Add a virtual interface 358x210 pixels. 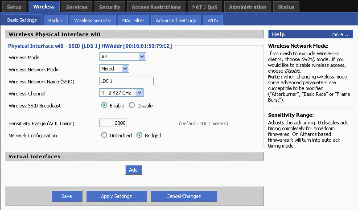133,170
